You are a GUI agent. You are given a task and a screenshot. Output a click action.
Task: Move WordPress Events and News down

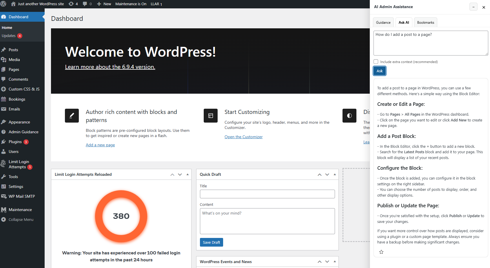click(x=327, y=262)
